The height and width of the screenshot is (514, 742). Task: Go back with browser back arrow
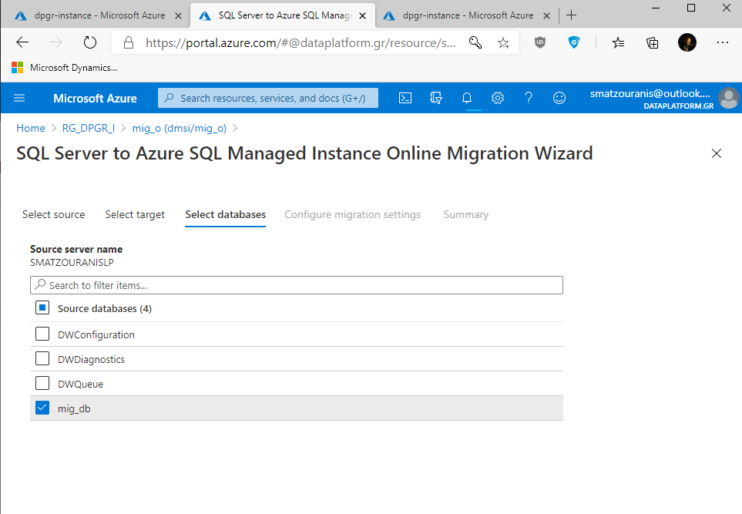tap(22, 42)
